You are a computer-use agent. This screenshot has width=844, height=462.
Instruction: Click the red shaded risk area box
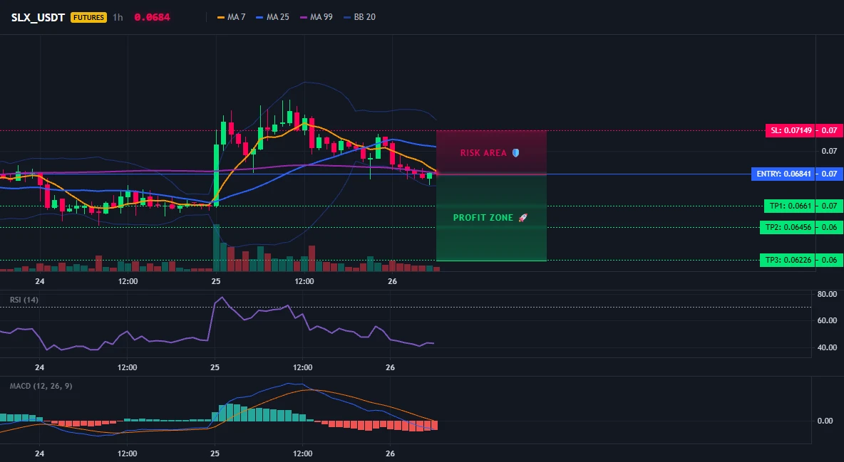[491, 152]
